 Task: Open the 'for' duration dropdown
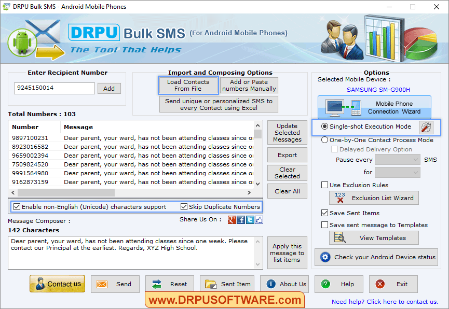pyautogui.click(x=398, y=172)
